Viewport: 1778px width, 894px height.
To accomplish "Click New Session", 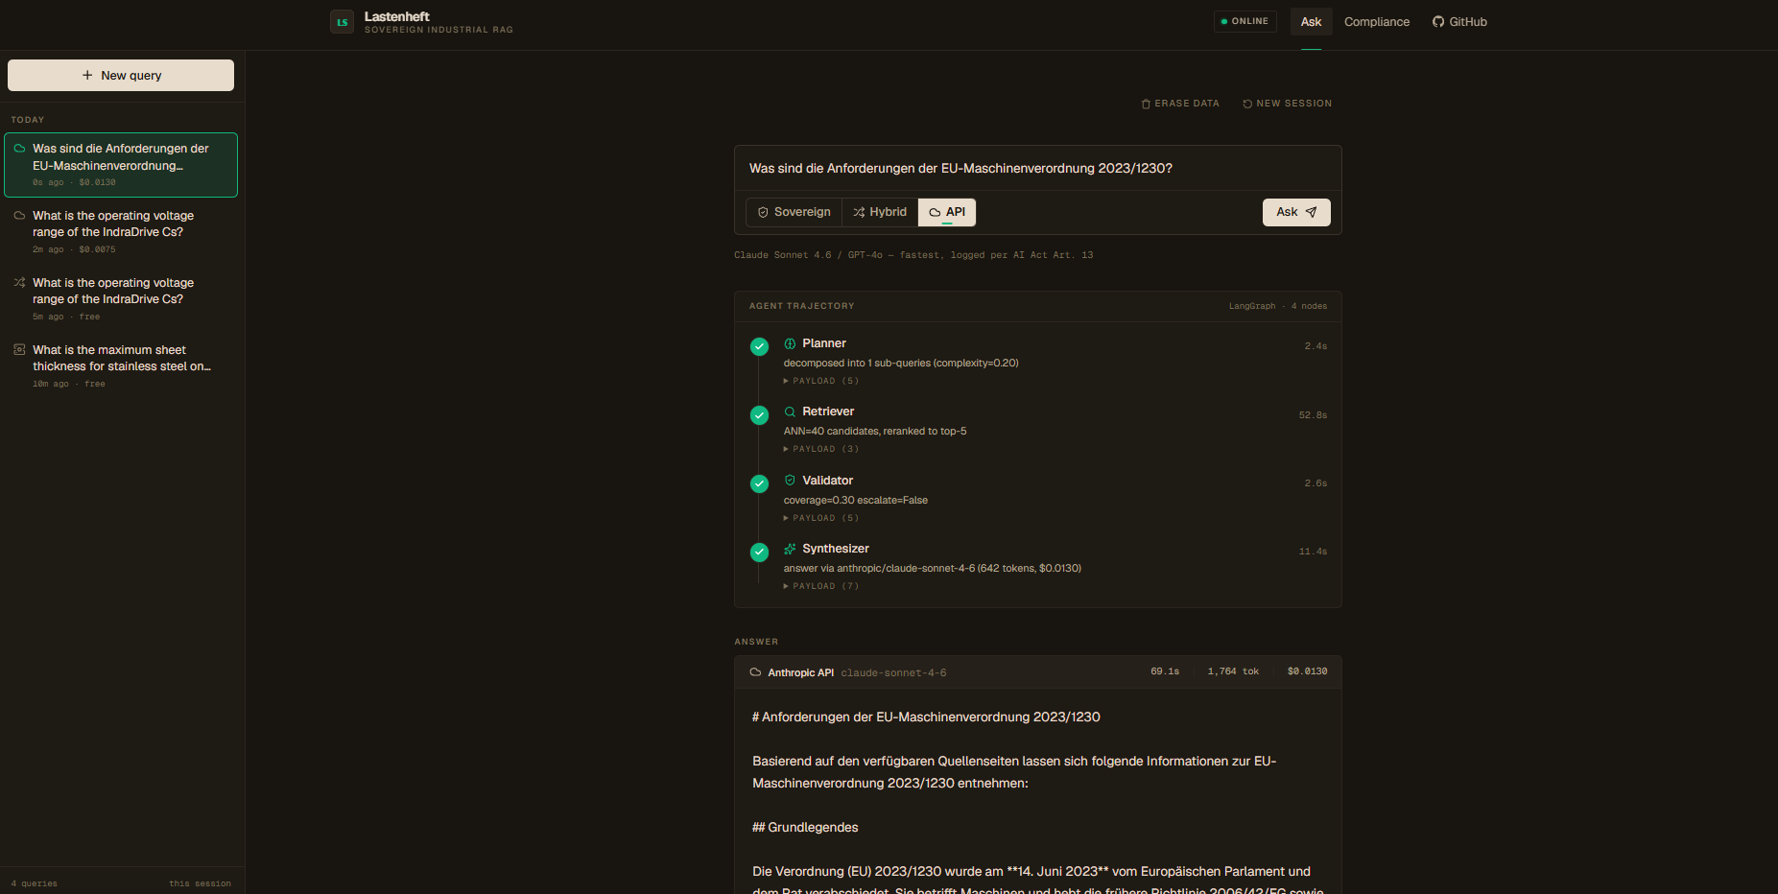I will tap(1287, 104).
